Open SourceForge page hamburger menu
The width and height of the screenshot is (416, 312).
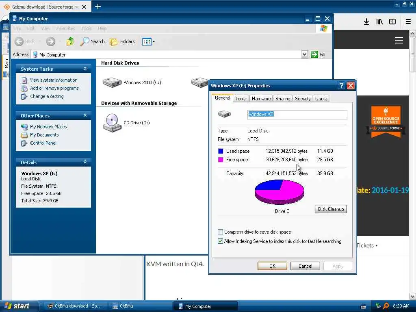click(x=399, y=40)
